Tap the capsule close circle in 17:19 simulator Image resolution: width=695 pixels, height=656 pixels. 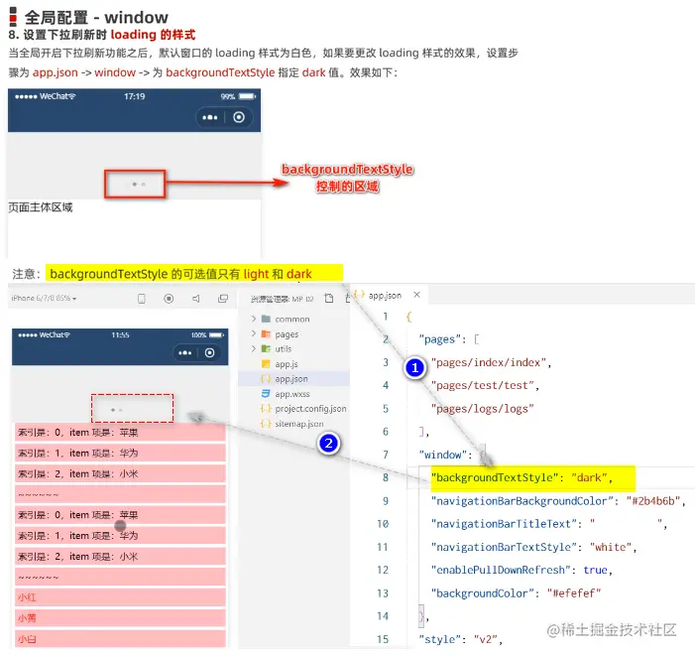(x=239, y=117)
